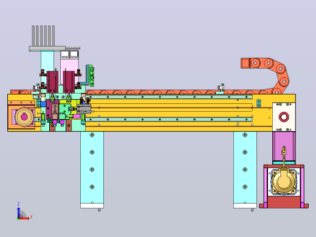Select the left cyan support leg
The width and height of the screenshot is (316, 237).
pyautogui.click(x=92, y=168)
